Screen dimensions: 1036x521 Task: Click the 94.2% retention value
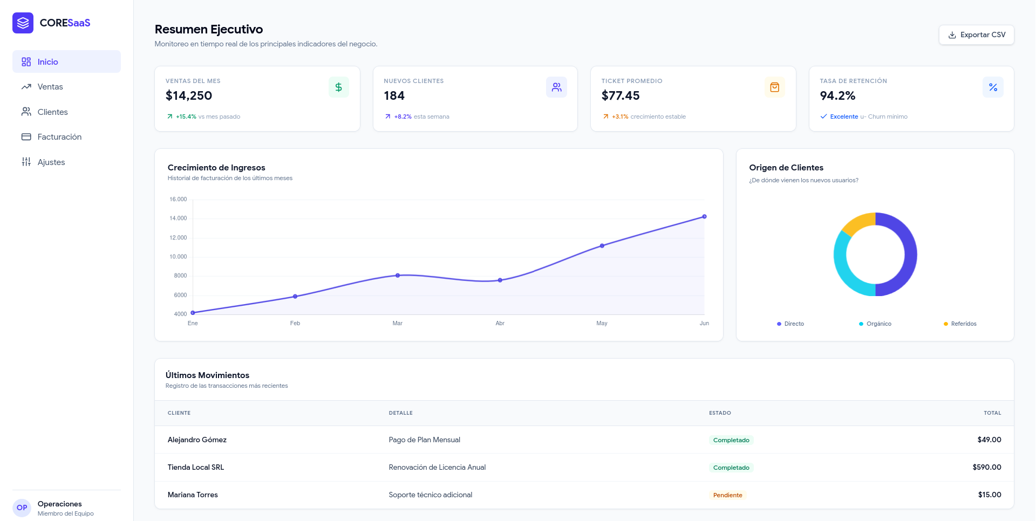(838, 96)
